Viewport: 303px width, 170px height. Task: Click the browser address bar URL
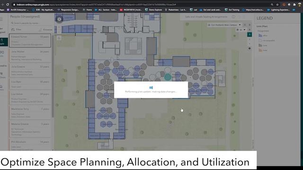click(x=96, y=4)
